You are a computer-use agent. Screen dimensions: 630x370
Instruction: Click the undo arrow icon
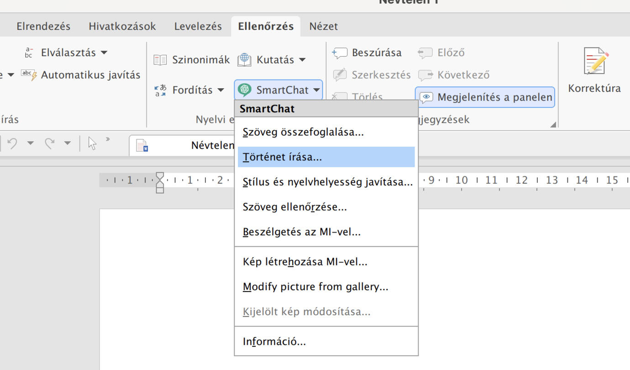[x=12, y=143]
